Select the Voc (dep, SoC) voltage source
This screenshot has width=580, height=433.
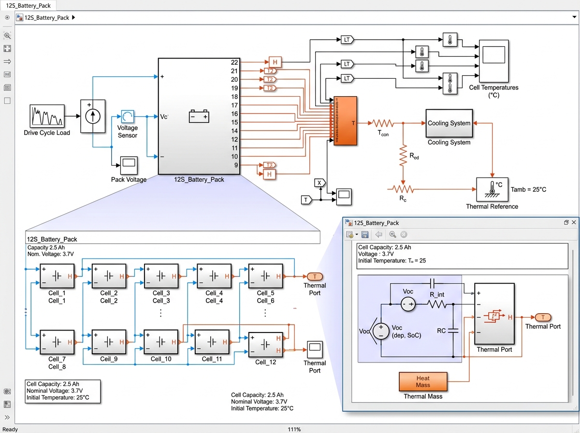[381, 331]
